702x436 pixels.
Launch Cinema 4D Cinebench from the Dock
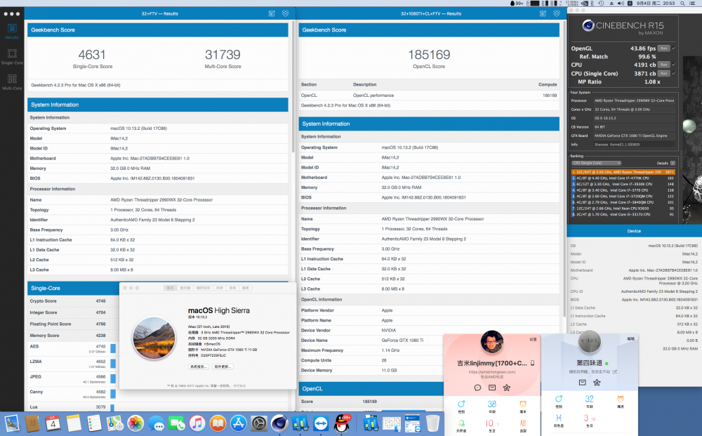[x=280, y=423]
